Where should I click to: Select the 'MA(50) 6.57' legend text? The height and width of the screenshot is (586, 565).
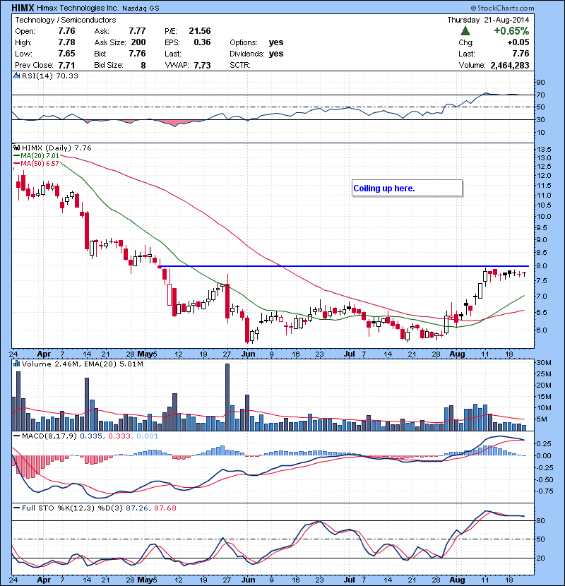click(40, 164)
